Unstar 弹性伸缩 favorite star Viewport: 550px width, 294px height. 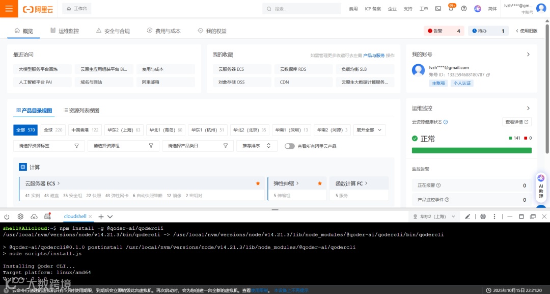(319, 183)
